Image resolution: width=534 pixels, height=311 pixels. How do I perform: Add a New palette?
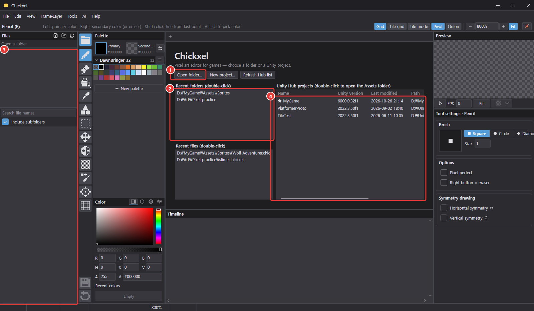(x=129, y=88)
